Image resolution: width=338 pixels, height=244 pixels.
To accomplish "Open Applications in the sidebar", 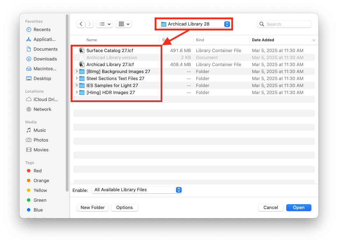I will pos(44,39).
